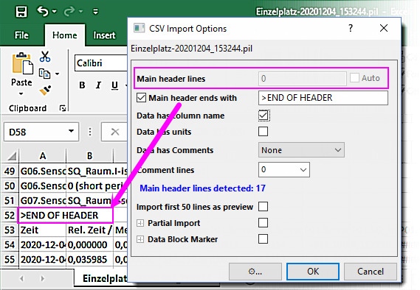This screenshot has width=420, height=290.
Task: Enable the Partial Import checkbox
Action: click(x=264, y=223)
